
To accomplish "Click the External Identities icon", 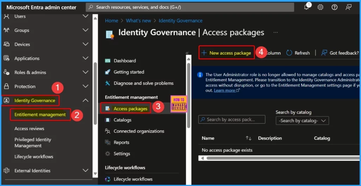I will [6, 171].
